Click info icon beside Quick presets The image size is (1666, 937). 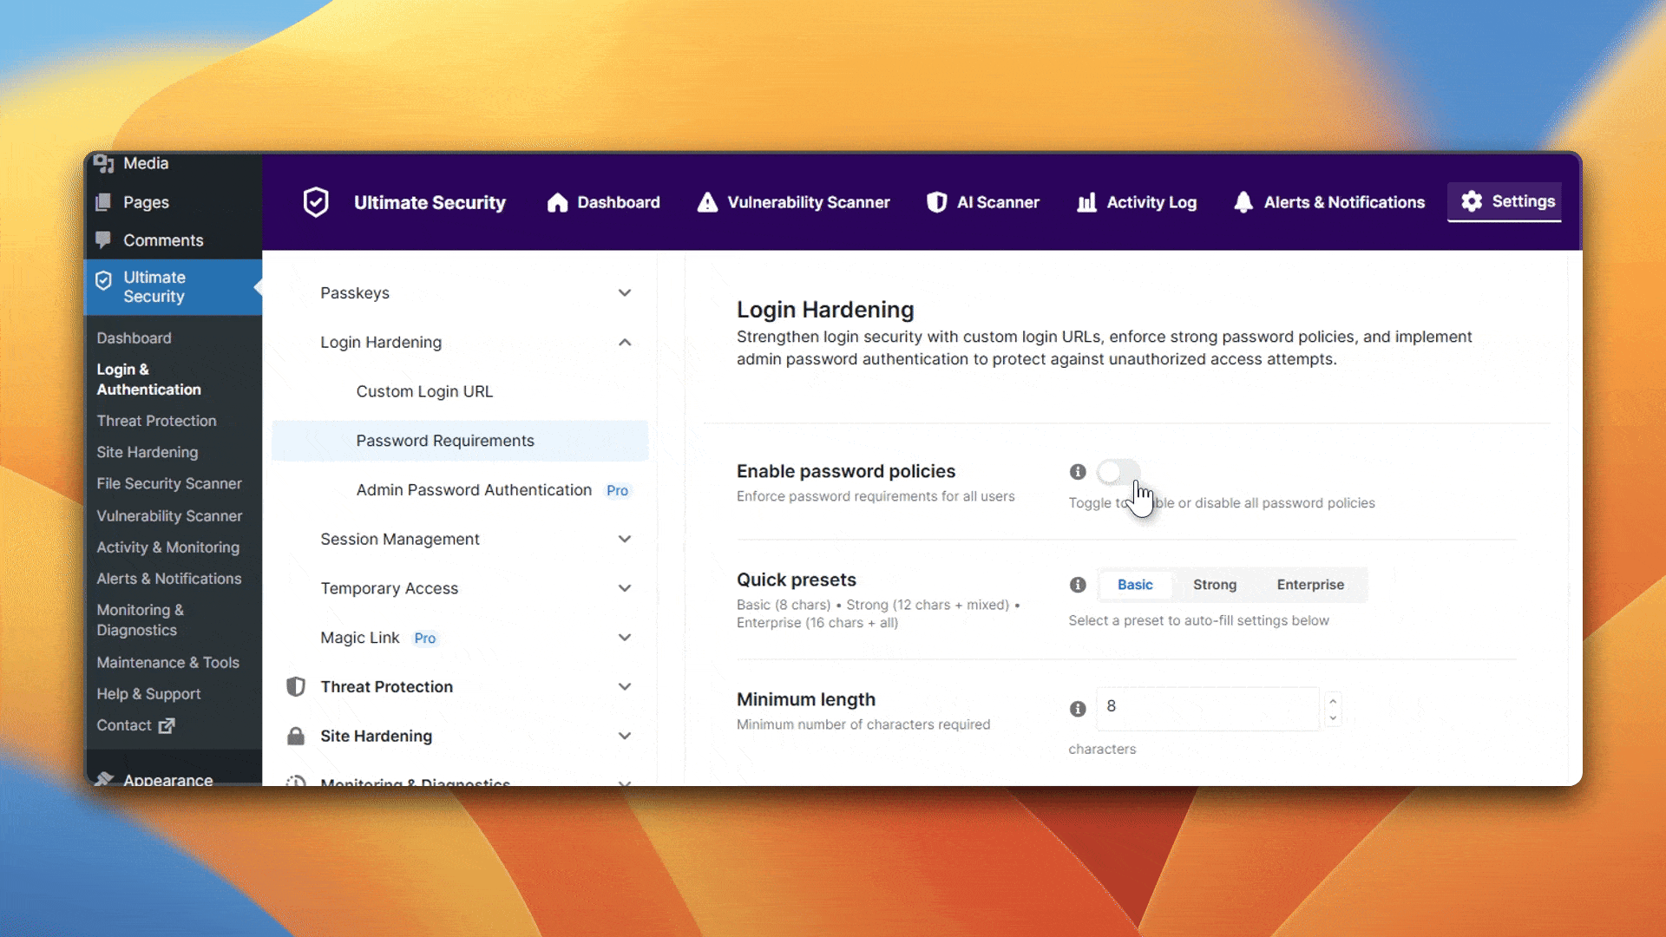click(x=1078, y=585)
